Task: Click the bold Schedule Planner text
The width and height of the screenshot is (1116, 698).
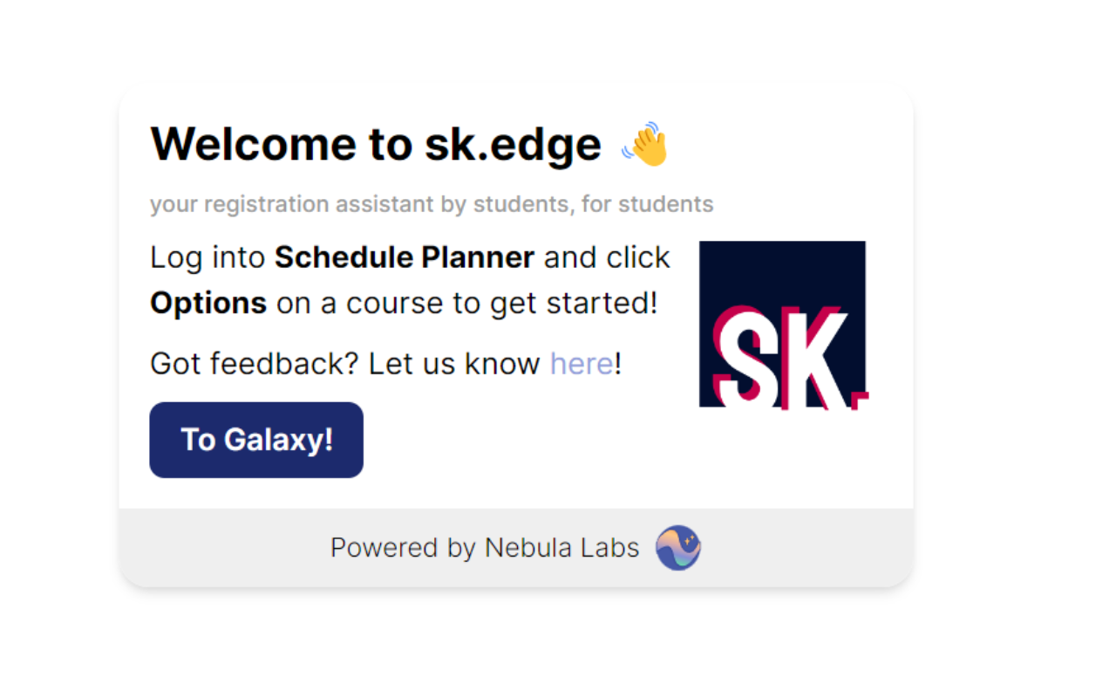Action: pos(404,257)
